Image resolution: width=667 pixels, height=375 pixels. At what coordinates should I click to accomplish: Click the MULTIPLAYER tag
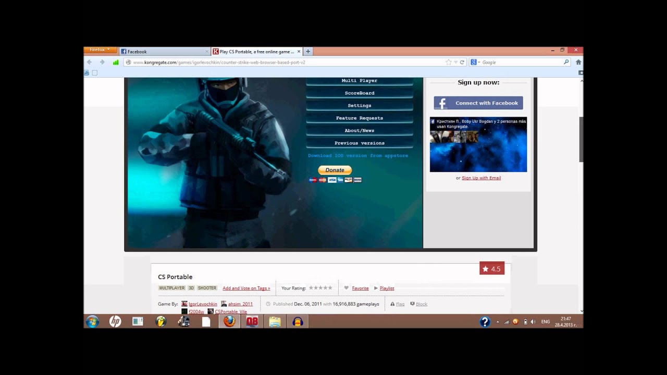tap(172, 288)
